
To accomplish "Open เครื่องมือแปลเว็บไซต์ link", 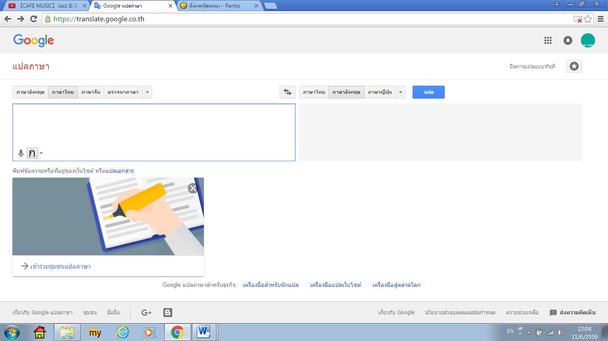I will pos(336,285).
